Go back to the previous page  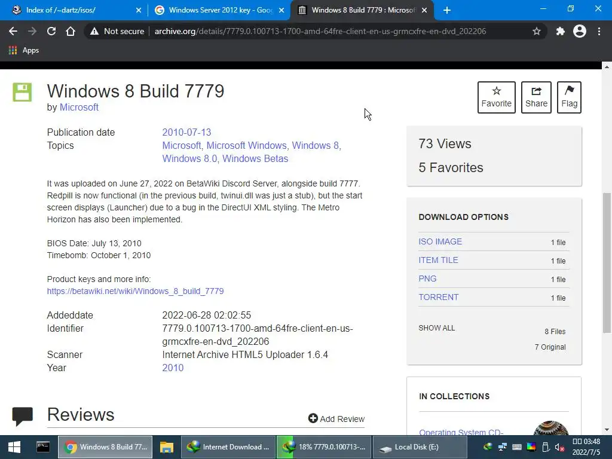click(13, 31)
